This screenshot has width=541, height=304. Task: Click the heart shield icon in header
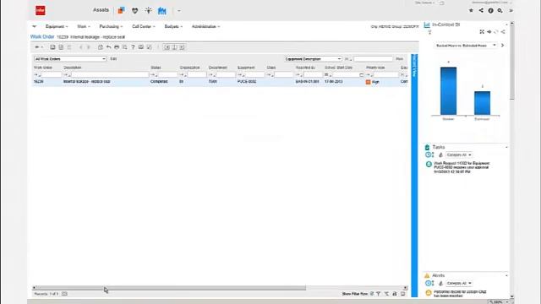point(135,11)
